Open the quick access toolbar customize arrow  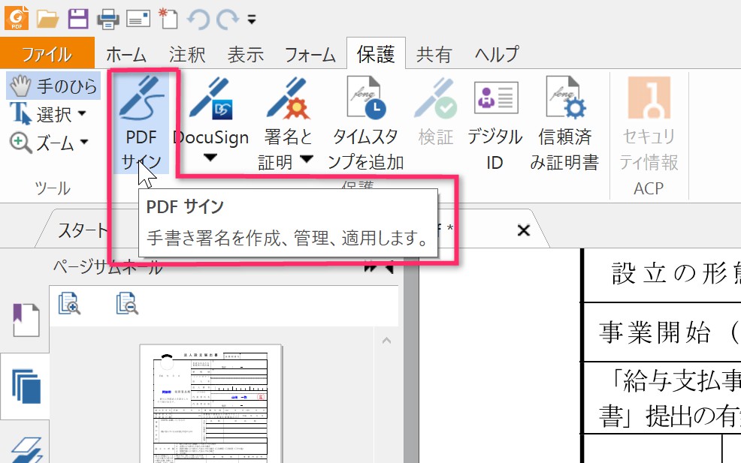point(252,20)
